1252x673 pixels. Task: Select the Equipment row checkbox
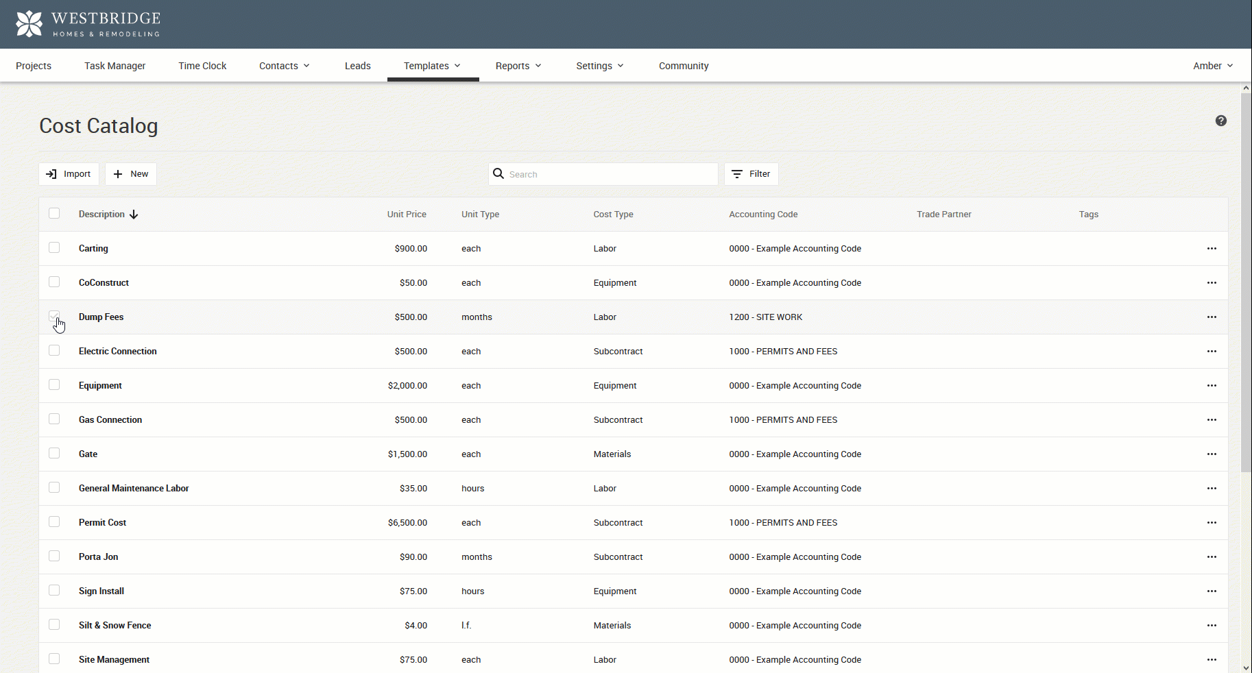54,384
